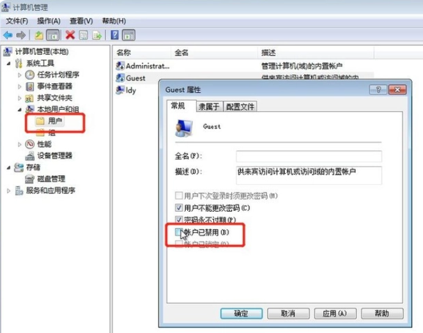423x333 pixels.
Task: Select 磁盘管理 in the tree
Action: pos(51,178)
